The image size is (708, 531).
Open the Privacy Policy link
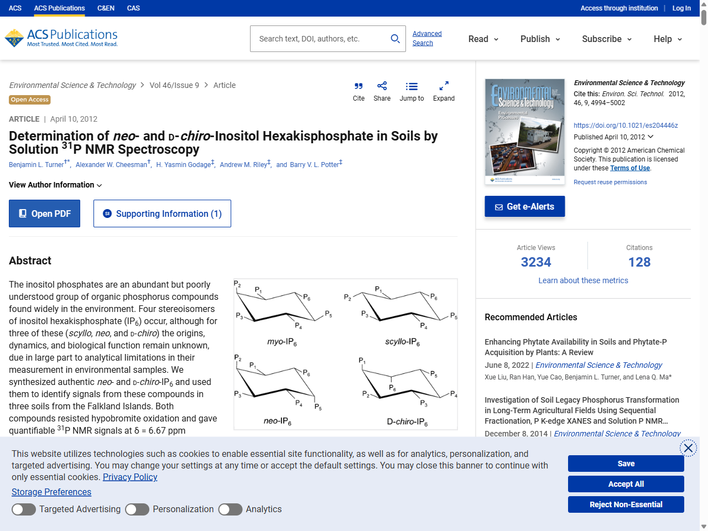point(130,477)
